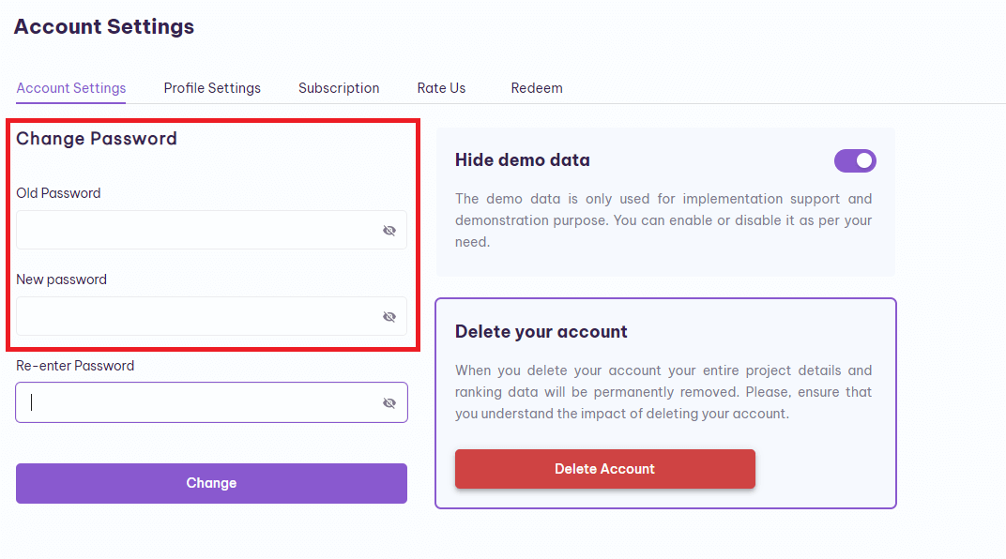Switch to the Subscription tab
1006x559 pixels.
pos(339,88)
